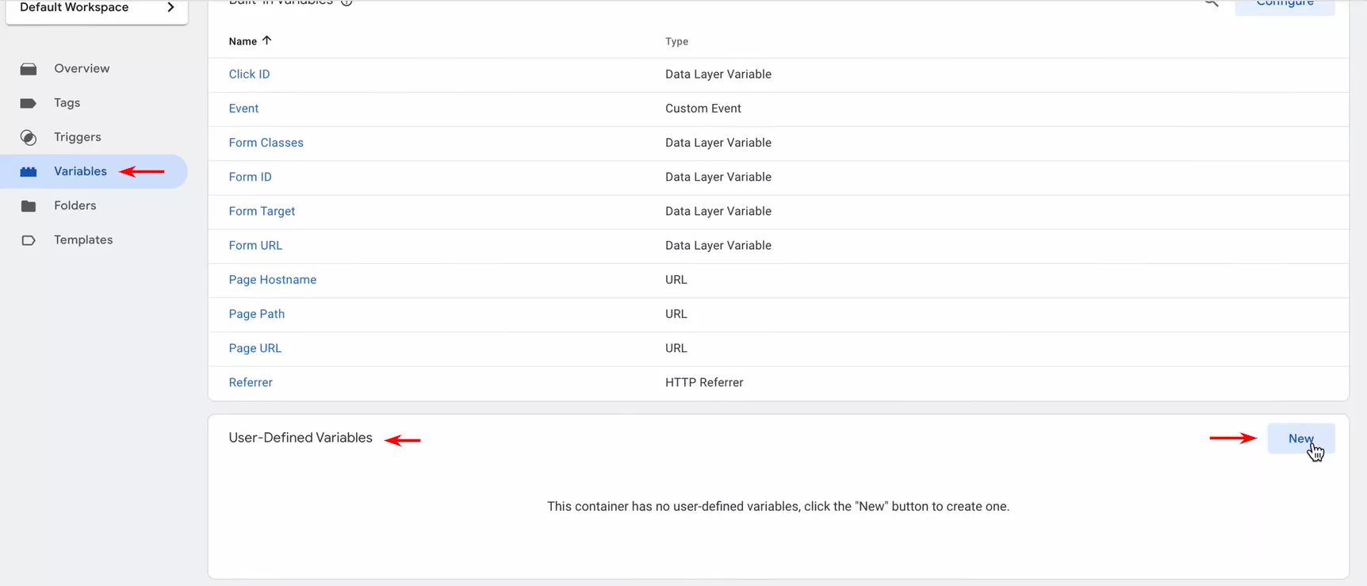Click the User-Defined Variables heading
The width and height of the screenshot is (1367, 586).
[x=301, y=438]
